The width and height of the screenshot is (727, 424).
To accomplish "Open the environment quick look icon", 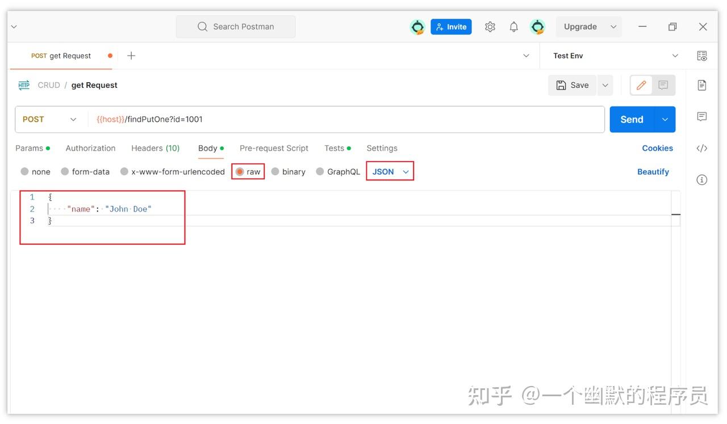I will coord(702,56).
